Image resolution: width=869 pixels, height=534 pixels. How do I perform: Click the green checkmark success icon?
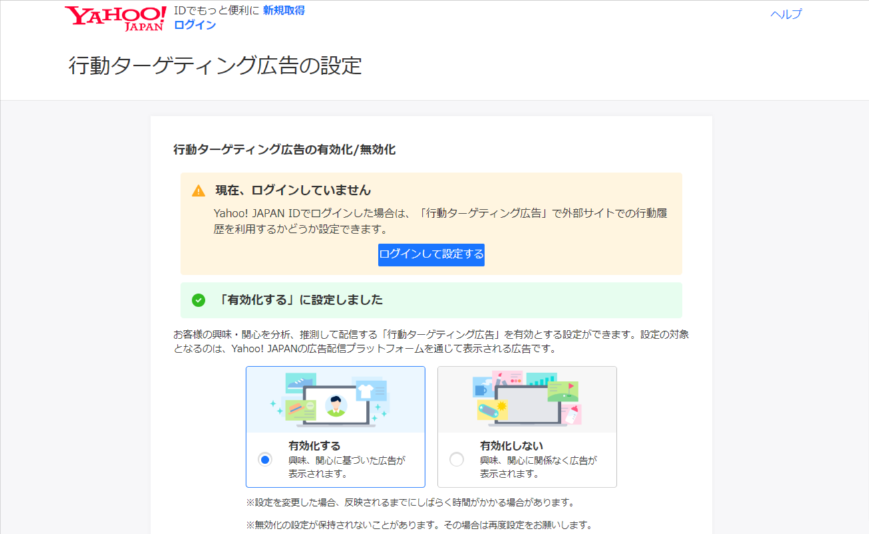pyautogui.click(x=198, y=300)
